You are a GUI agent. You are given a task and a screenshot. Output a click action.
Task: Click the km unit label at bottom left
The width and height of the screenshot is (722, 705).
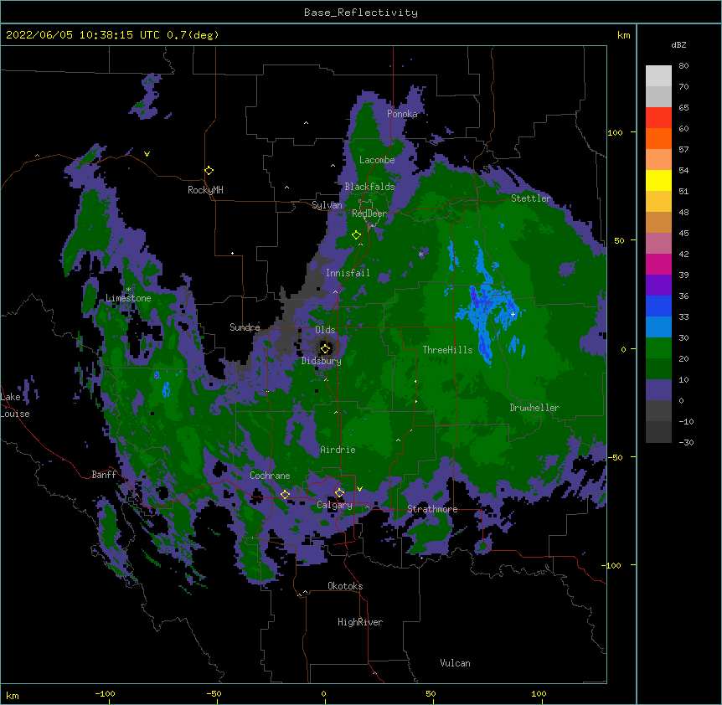click(13, 695)
